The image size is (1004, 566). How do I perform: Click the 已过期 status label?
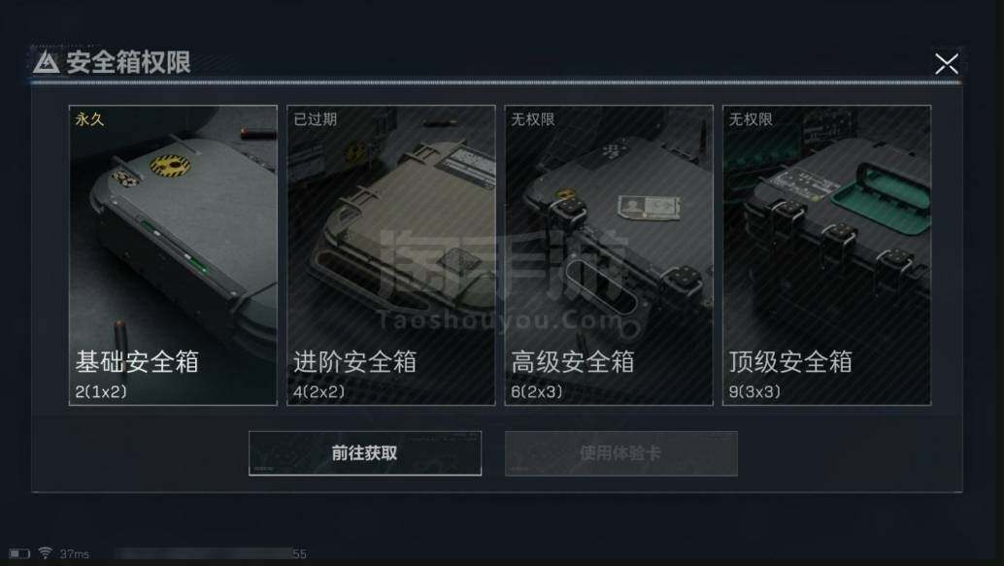coord(315,119)
